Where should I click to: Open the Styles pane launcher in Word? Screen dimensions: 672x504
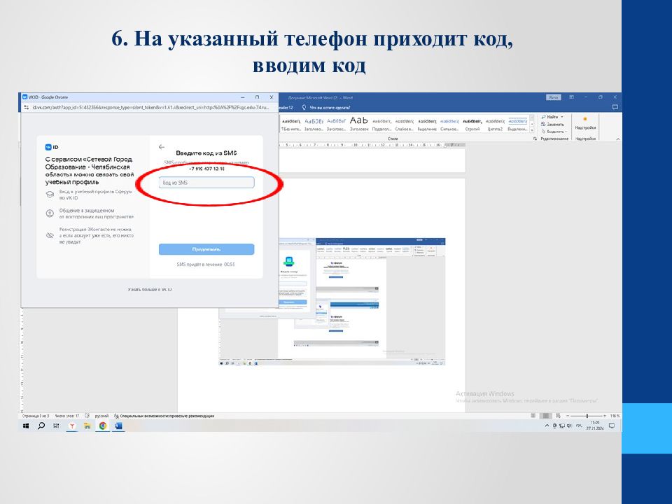535,139
